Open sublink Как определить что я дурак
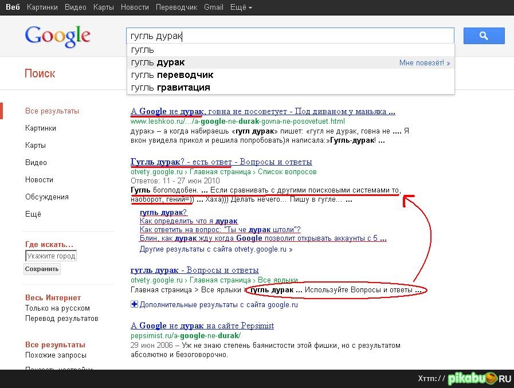514x388 pixels. click(189, 221)
